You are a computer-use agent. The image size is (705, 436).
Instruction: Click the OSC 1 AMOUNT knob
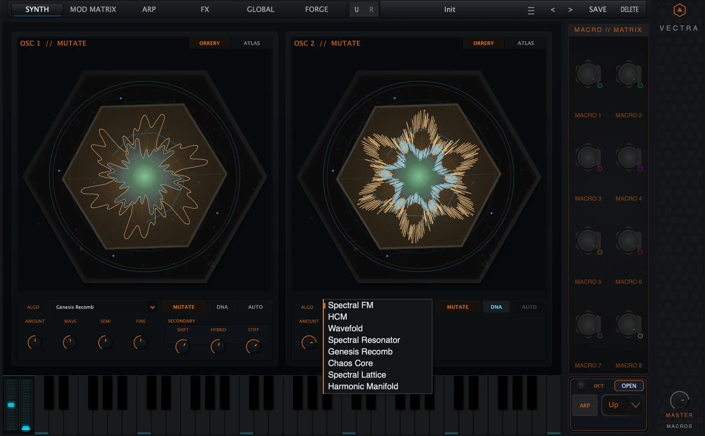pyautogui.click(x=34, y=342)
